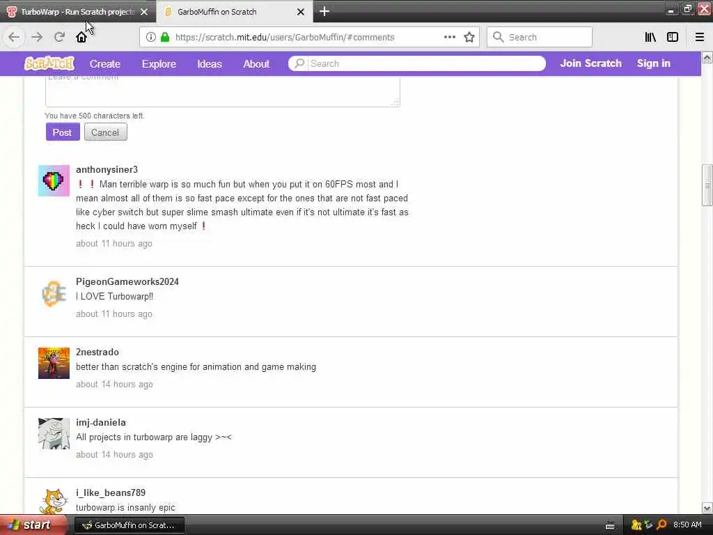Close the GarboMuffin on Scratch tab

(301, 12)
